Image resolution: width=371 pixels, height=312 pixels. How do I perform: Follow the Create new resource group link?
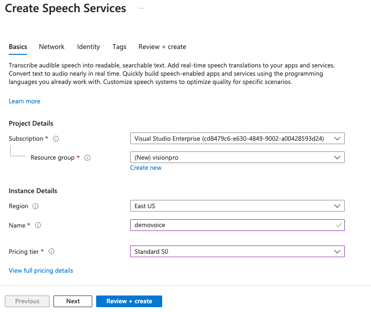[x=146, y=168]
